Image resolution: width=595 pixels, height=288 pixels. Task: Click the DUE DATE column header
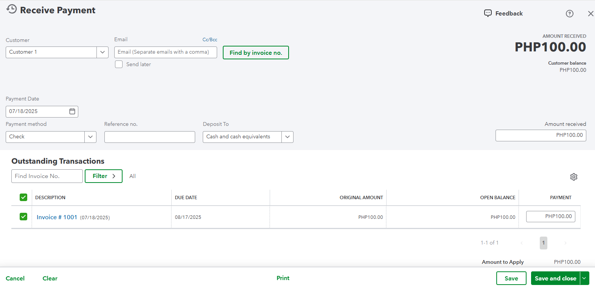(x=186, y=197)
